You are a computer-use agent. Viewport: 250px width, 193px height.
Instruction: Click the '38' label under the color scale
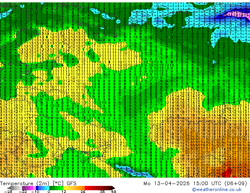pos(103,191)
